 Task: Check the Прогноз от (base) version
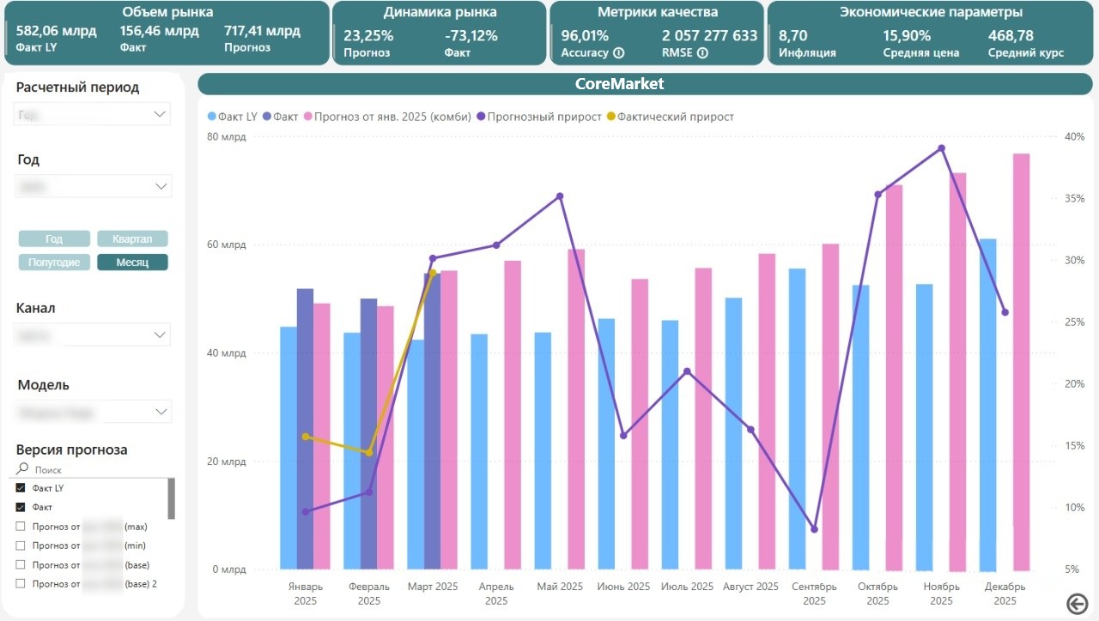pyautogui.click(x=20, y=564)
